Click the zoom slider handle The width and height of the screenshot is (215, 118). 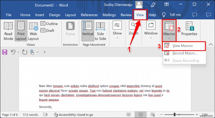click(x=174, y=114)
